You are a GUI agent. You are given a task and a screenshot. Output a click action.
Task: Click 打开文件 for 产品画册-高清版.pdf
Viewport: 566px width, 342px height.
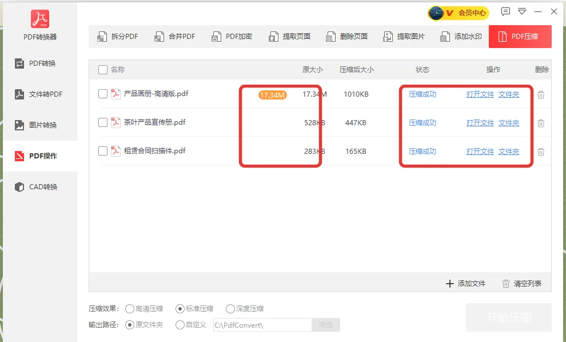[480, 94]
